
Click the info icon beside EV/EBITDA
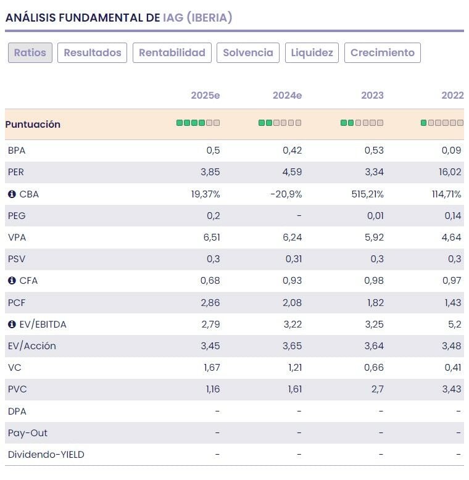pos(12,324)
